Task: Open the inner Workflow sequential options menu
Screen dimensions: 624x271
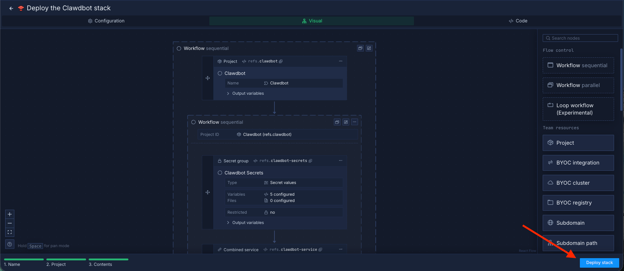Action: 355,122
